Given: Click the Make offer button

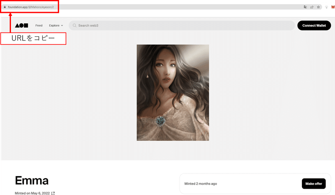Looking at the screenshot, I should point(314,184).
